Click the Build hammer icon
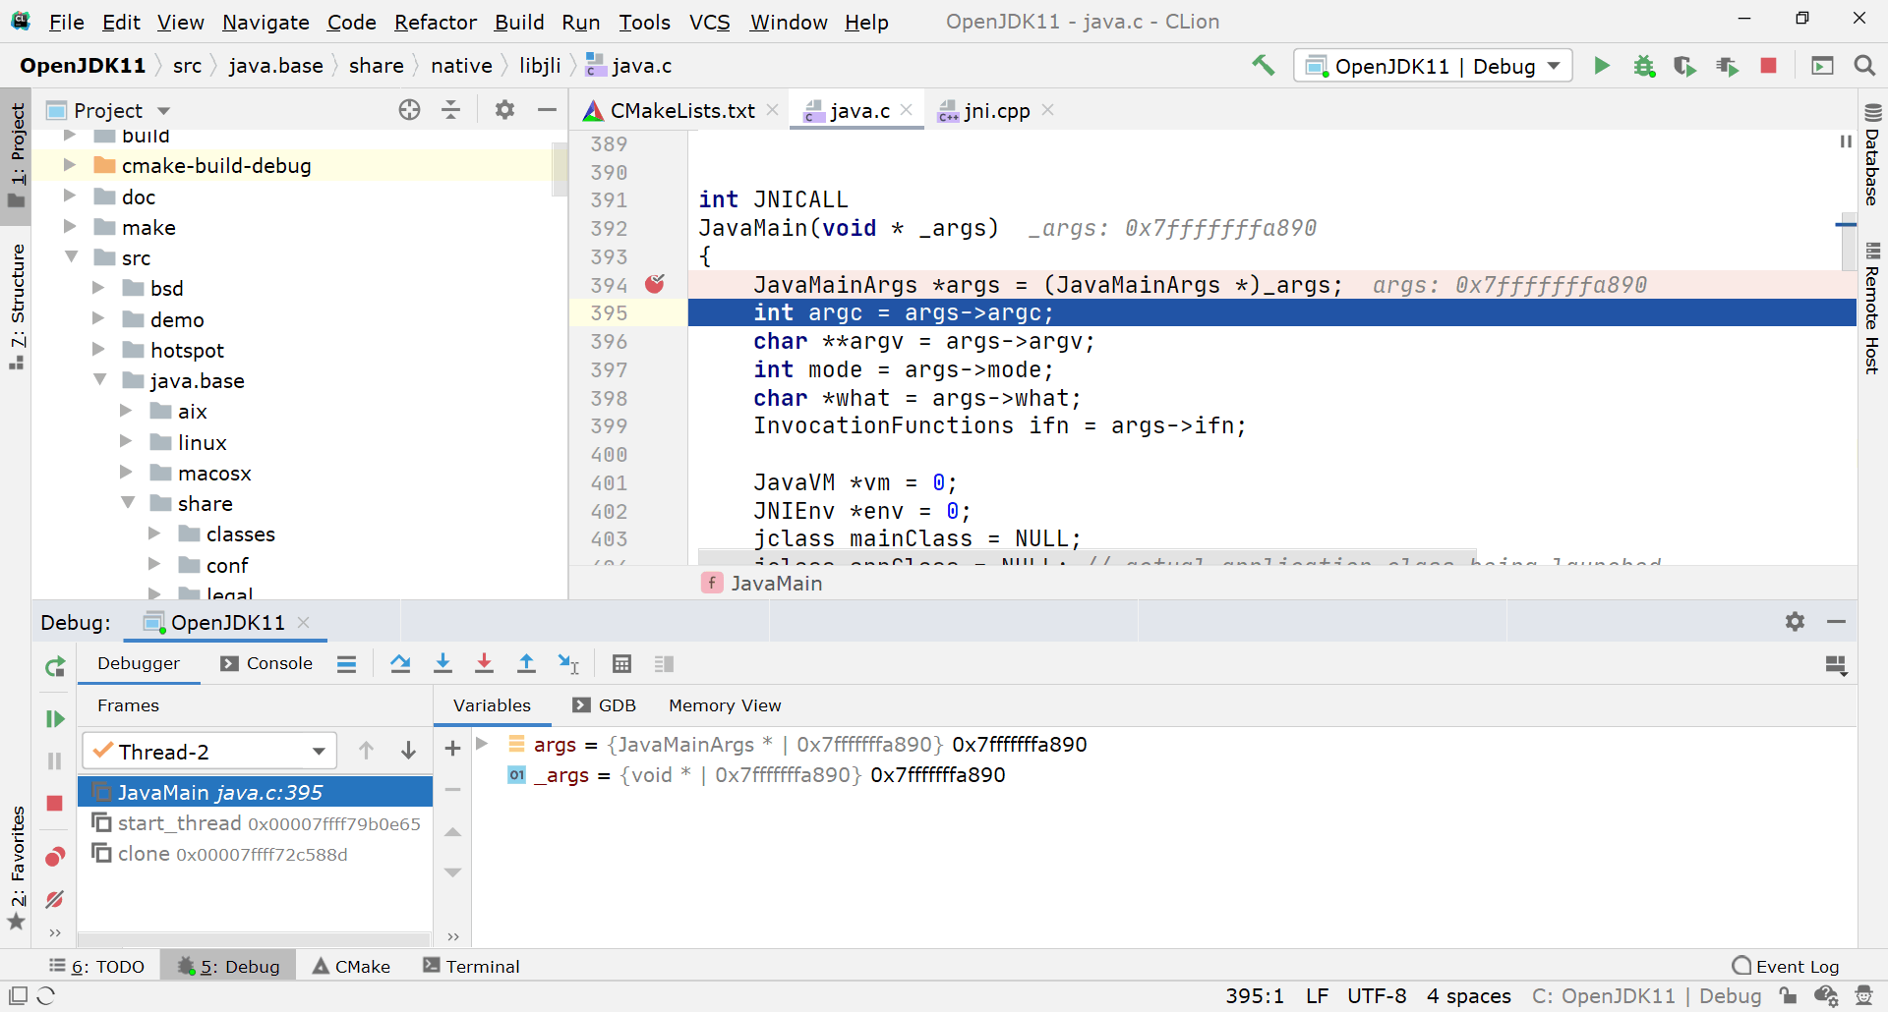Viewport: 1888px width, 1012px height. click(x=1263, y=66)
